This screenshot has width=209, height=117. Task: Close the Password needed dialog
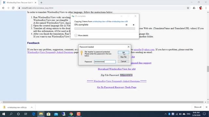tap(128, 47)
